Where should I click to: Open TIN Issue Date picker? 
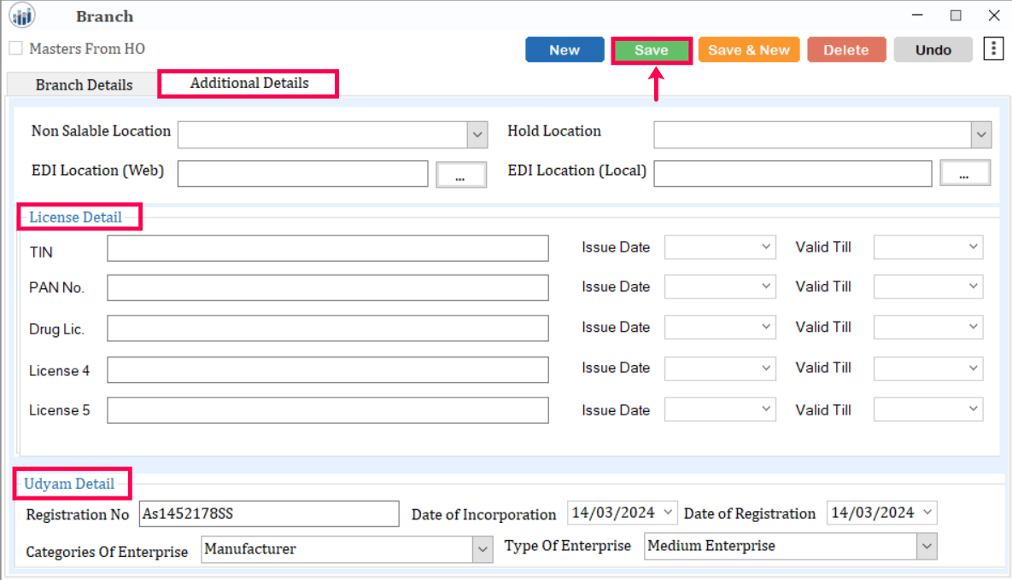pos(765,246)
